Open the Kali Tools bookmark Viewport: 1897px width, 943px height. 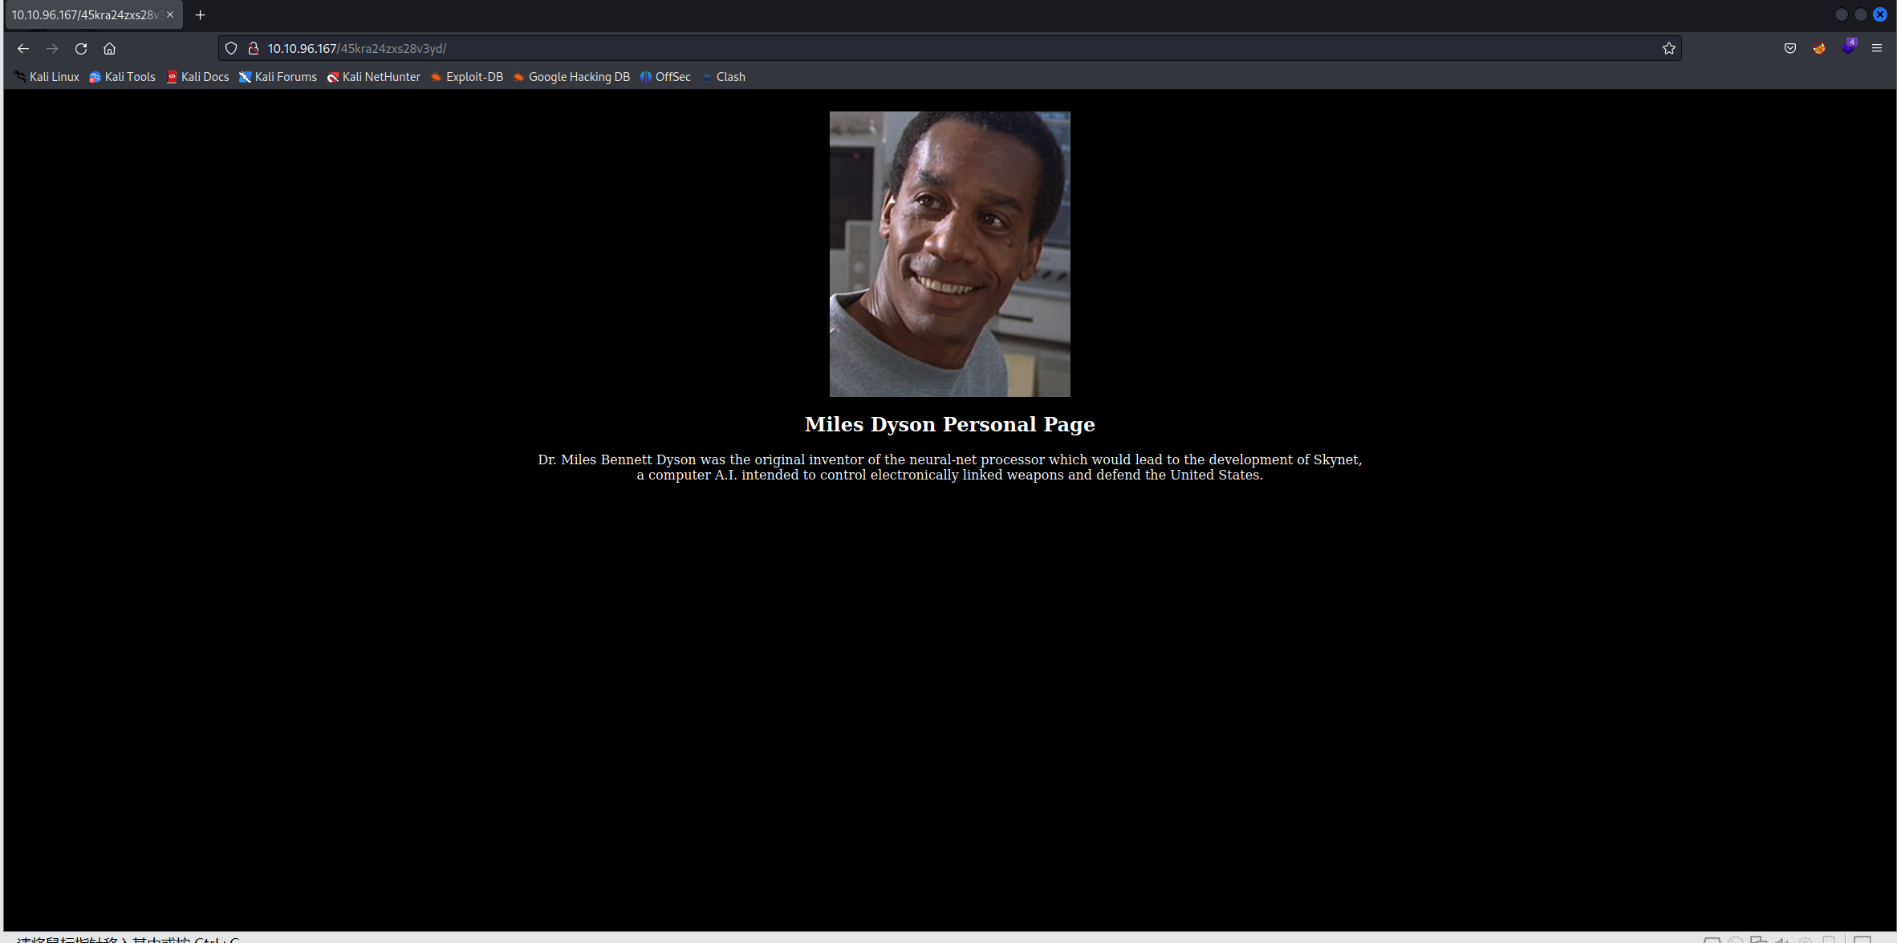(x=122, y=77)
